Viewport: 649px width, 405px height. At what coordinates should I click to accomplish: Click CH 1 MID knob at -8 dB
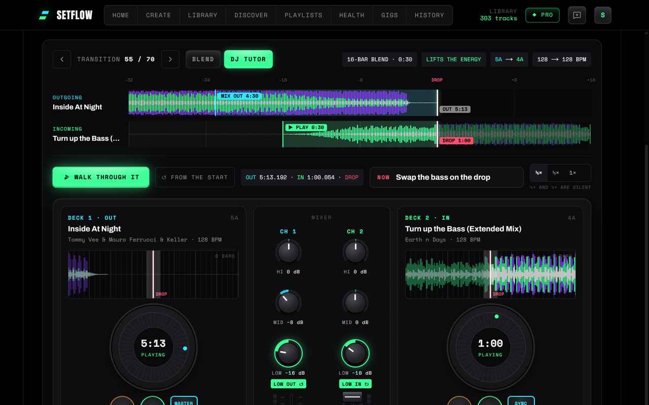pyautogui.click(x=289, y=302)
